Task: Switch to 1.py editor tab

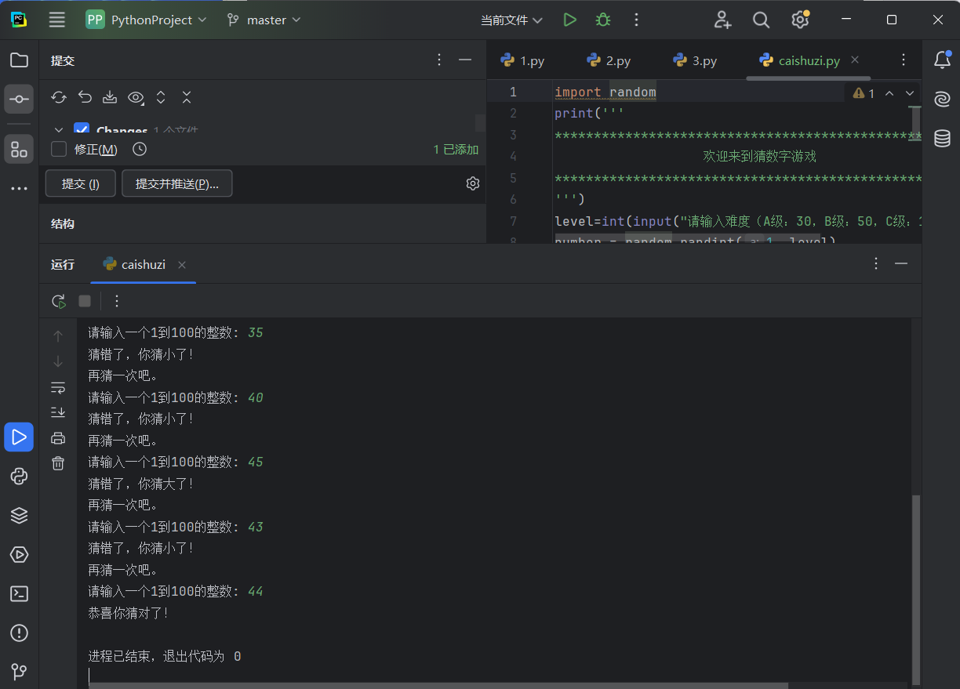Action: point(522,60)
